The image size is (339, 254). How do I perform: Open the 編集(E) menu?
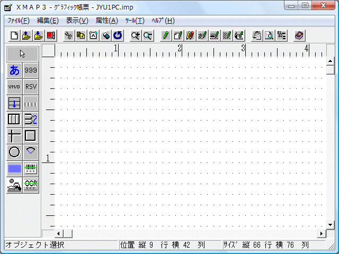pos(48,21)
